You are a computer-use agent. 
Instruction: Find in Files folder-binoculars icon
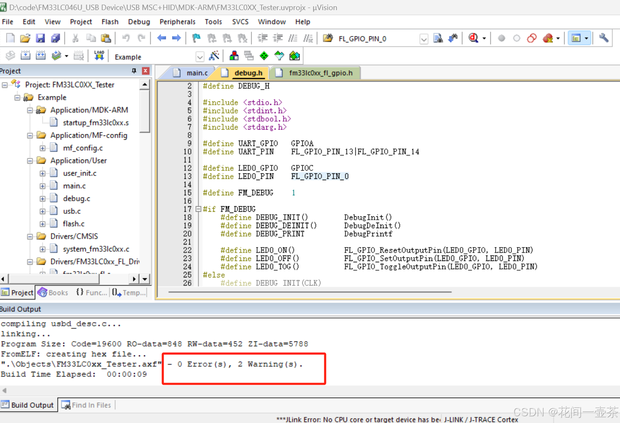point(328,38)
